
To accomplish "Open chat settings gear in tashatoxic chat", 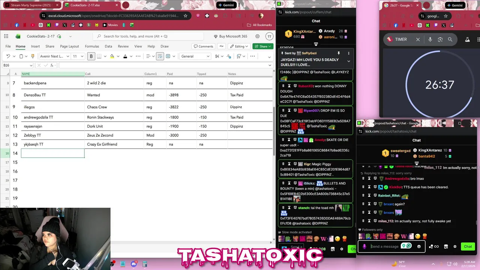I will 455,246.
